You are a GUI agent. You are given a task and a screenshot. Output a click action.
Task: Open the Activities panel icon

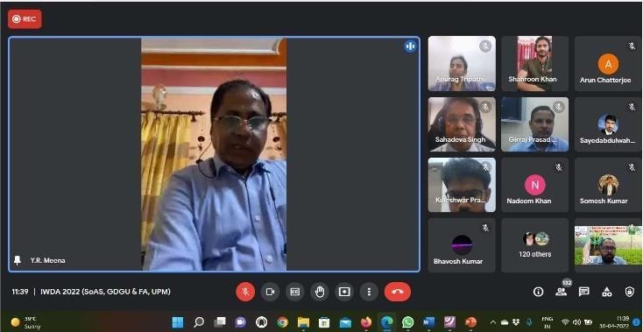[607, 292]
